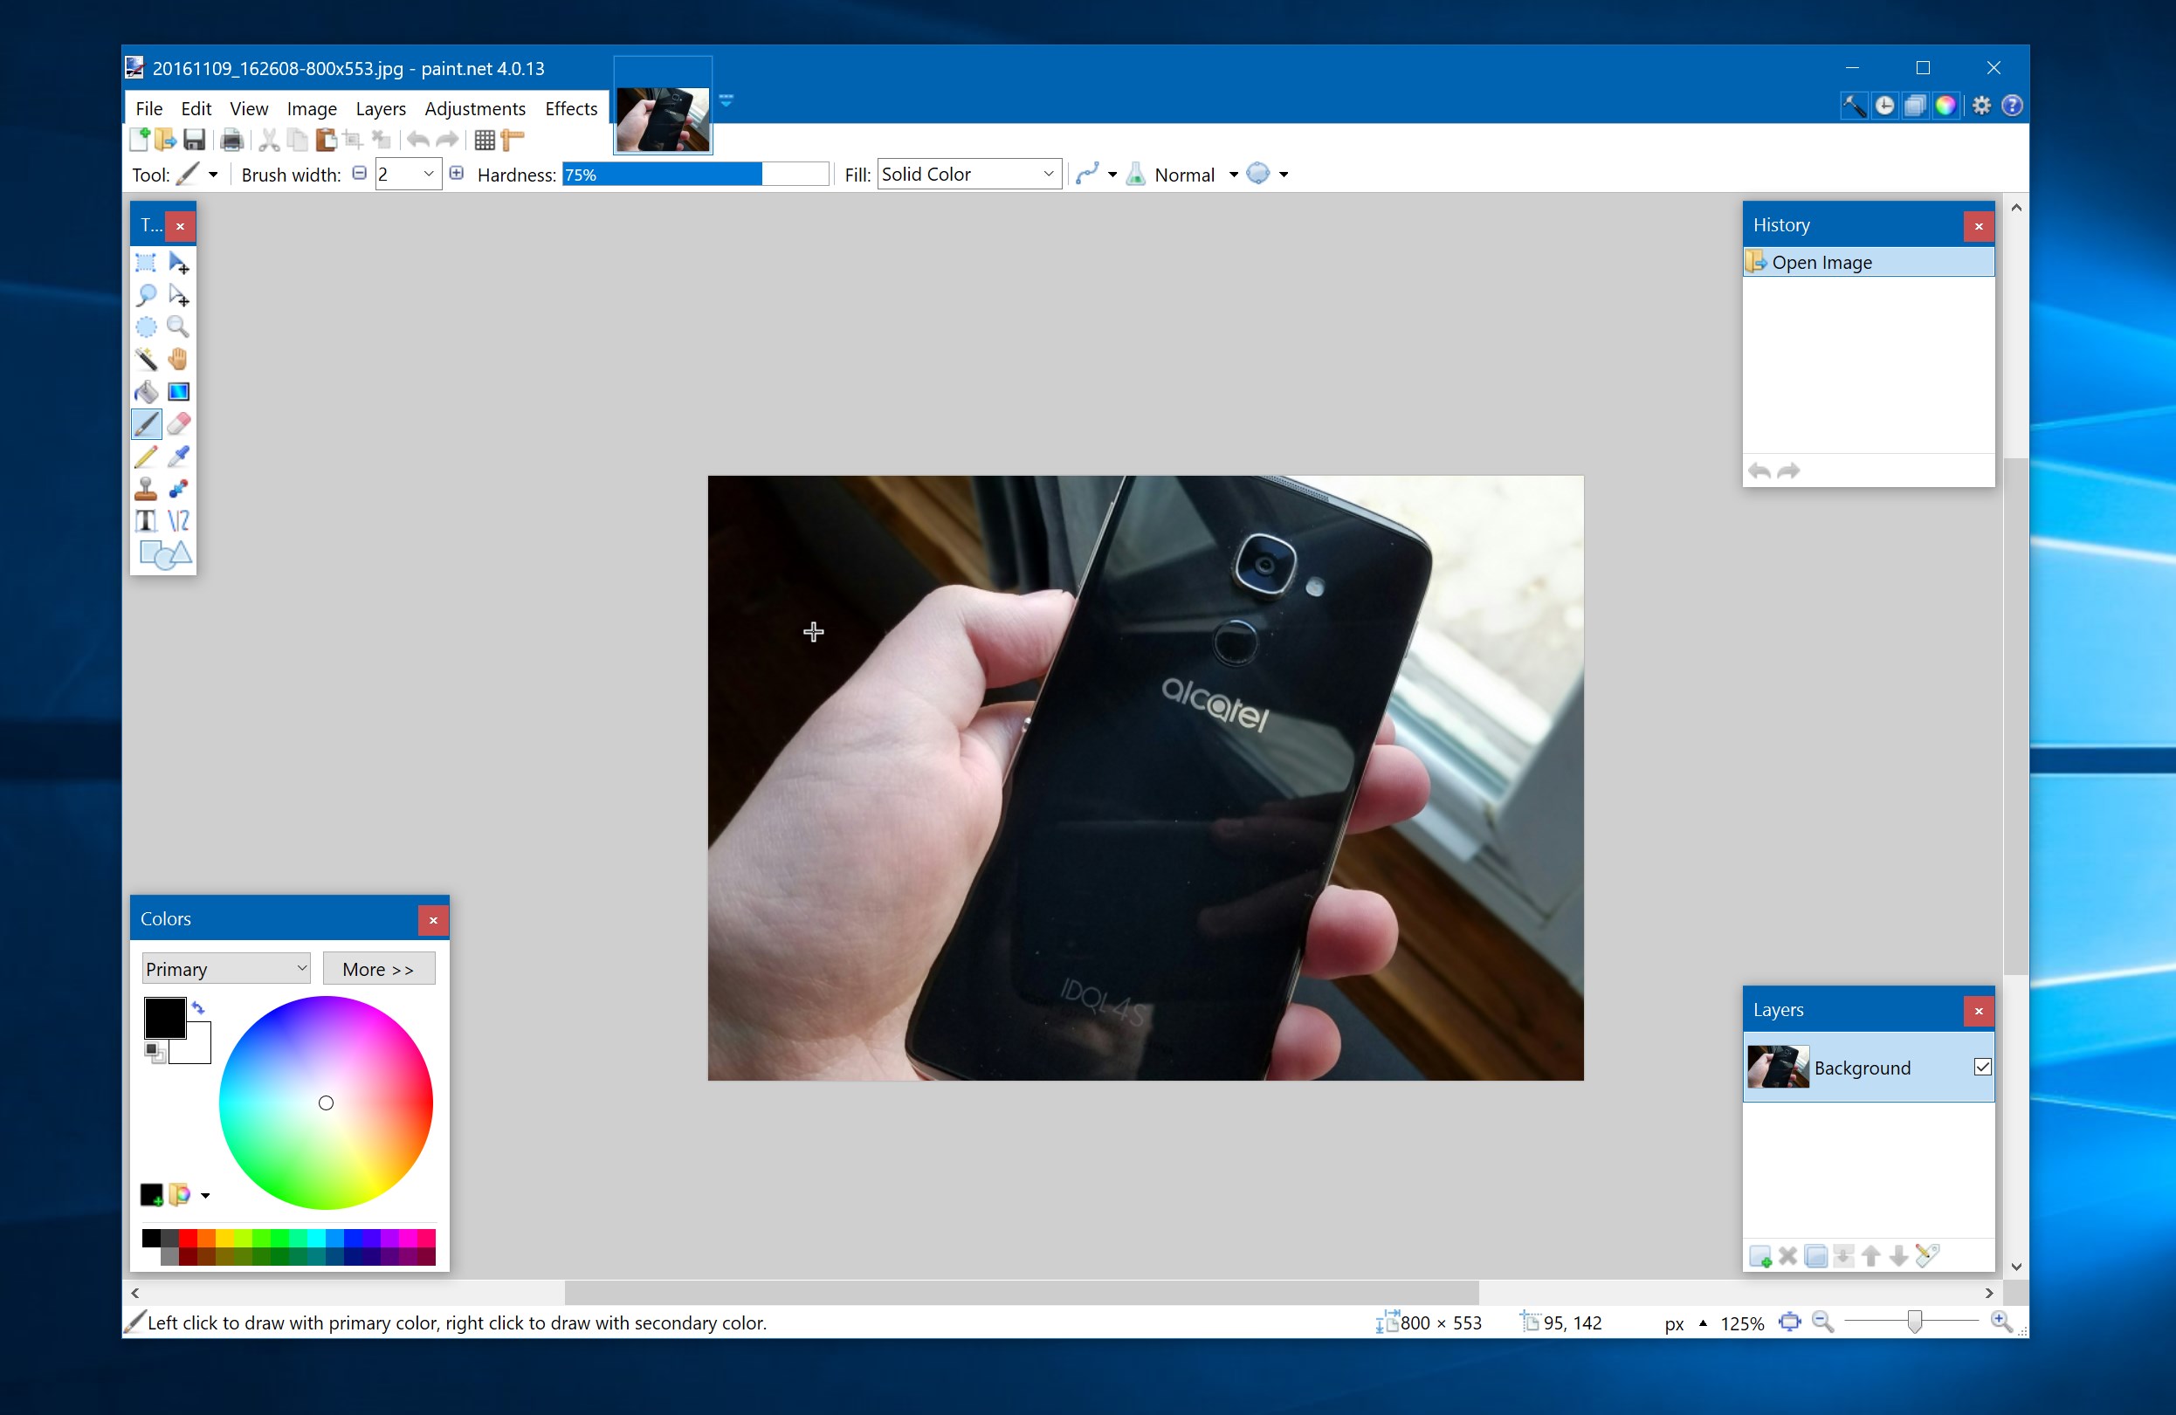Select the Line/Curve tool

(179, 521)
